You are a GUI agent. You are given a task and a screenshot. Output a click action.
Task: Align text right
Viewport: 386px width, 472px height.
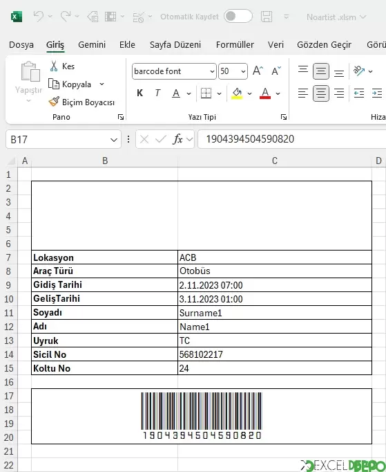[x=339, y=93]
